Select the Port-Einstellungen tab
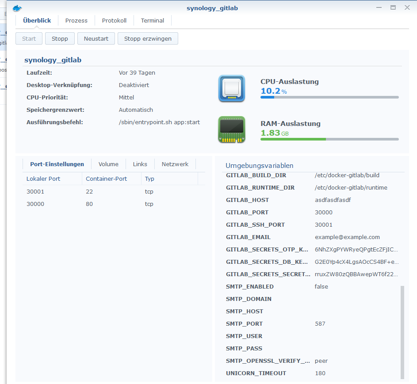The image size is (417, 384). 57,164
